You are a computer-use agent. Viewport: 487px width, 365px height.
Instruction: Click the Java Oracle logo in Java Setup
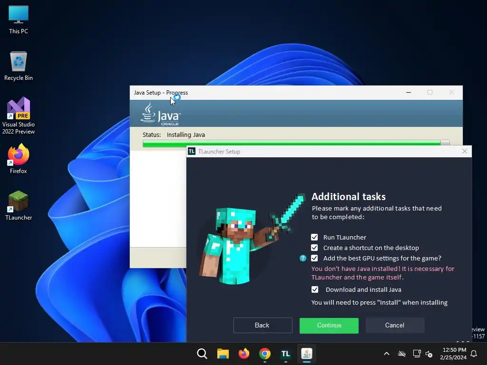point(160,114)
